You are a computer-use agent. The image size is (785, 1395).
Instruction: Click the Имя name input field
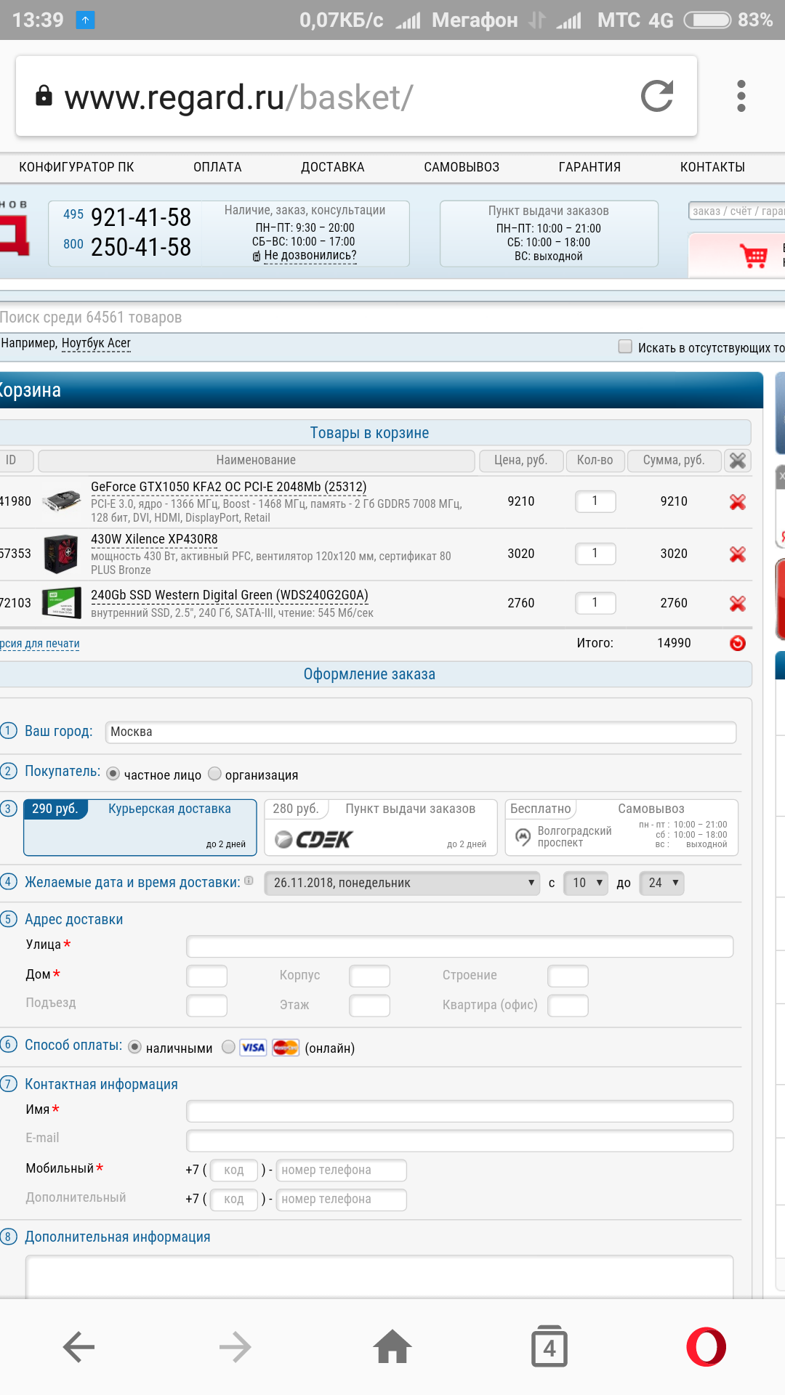click(x=459, y=1112)
